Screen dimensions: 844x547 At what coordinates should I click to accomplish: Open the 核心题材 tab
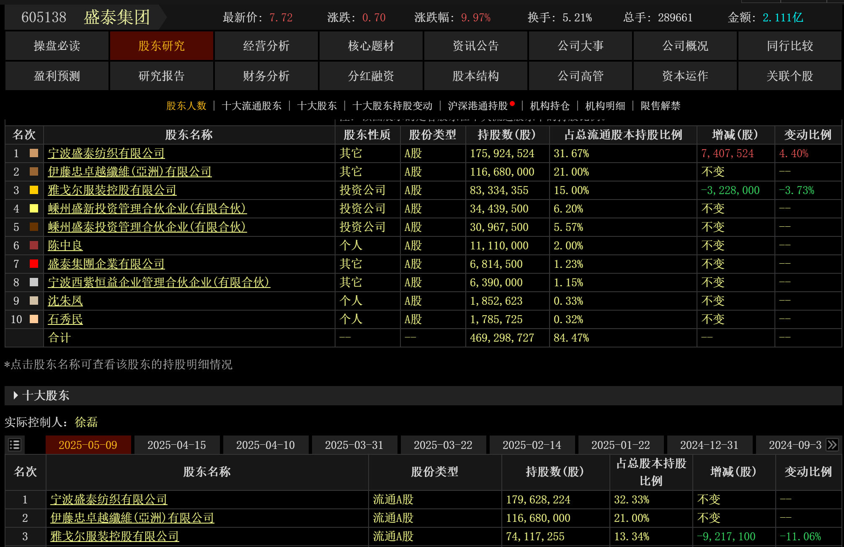pos(371,46)
